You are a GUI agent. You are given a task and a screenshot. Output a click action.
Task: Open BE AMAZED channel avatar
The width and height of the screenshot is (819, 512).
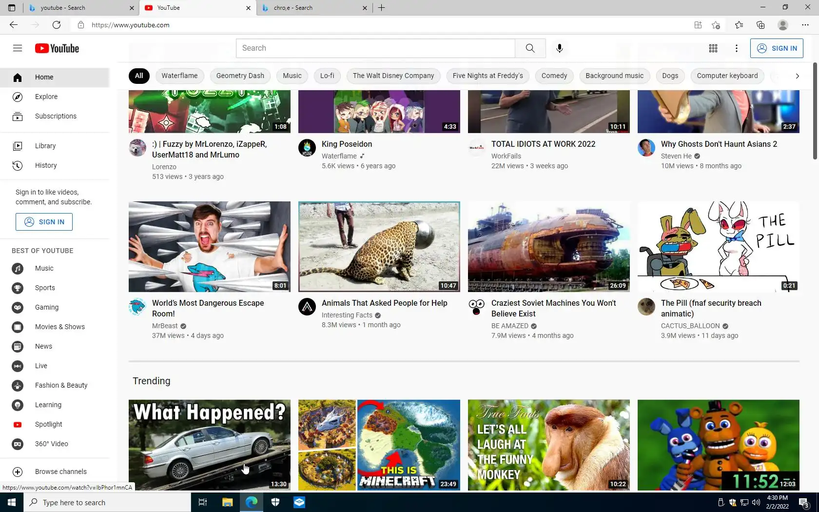coord(477,307)
